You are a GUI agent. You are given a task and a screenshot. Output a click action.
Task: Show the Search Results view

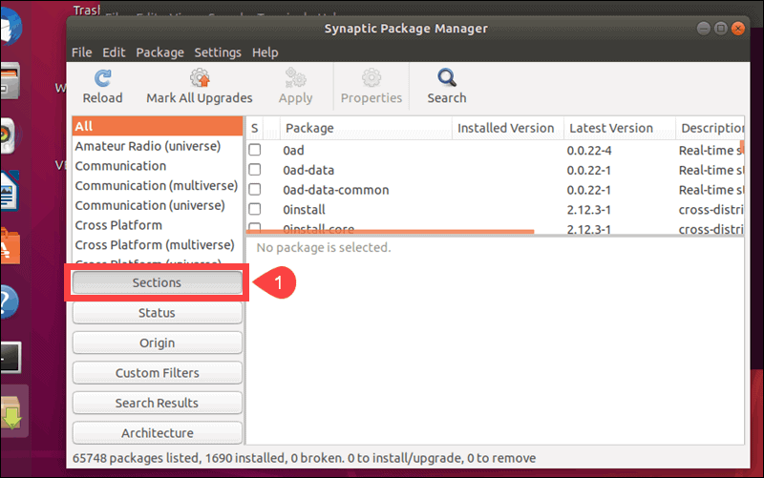point(157,403)
